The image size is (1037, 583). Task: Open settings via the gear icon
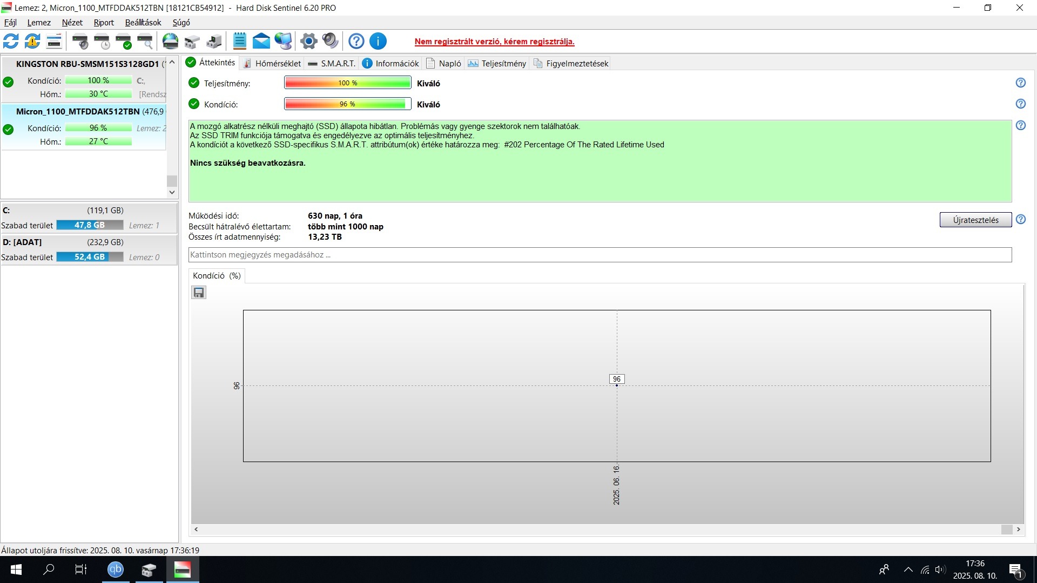309,41
